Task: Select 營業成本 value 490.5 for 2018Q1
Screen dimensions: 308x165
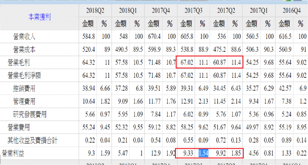Action: click(x=121, y=50)
